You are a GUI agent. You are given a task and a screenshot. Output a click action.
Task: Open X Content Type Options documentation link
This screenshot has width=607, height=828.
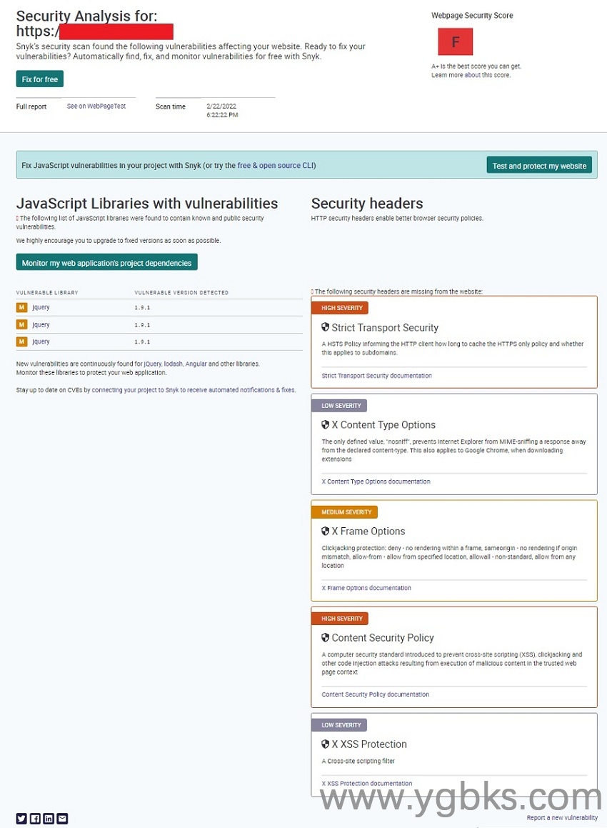(x=376, y=482)
